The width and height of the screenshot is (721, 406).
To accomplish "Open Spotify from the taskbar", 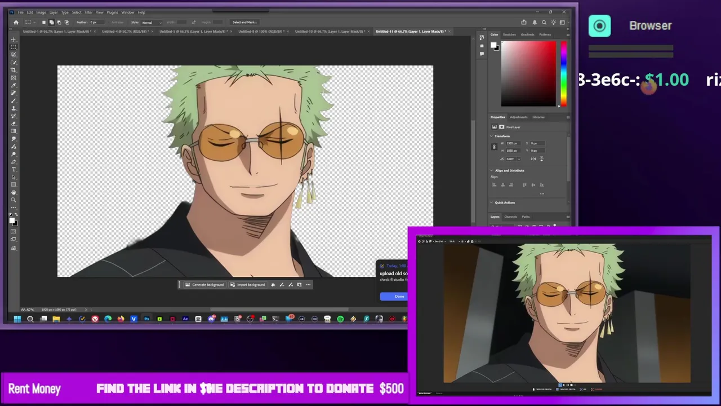I will pyautogui.click(x=340, y=319).
